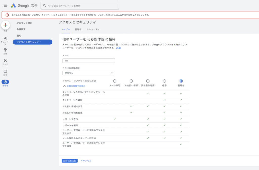Open the ツール wrench icon

(x=5, y=61)
